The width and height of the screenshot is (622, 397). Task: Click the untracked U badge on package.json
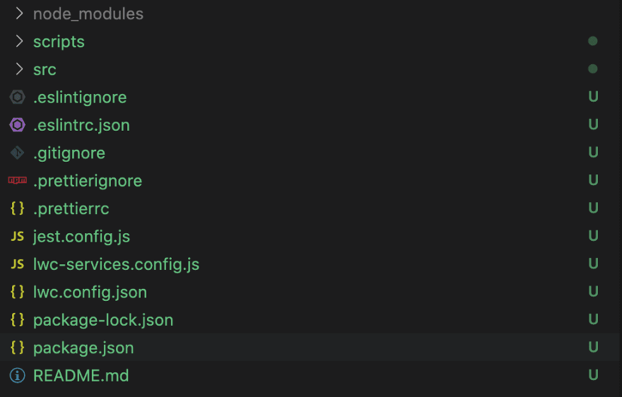coord(594,347)
